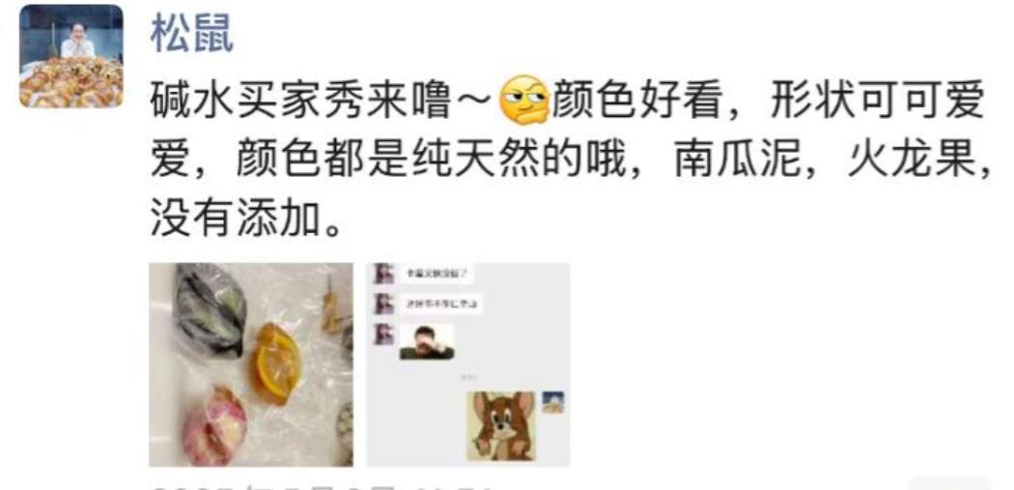Screen dimensions: 1014x490
Task: Click the username 松鼠
Action: 192,35
